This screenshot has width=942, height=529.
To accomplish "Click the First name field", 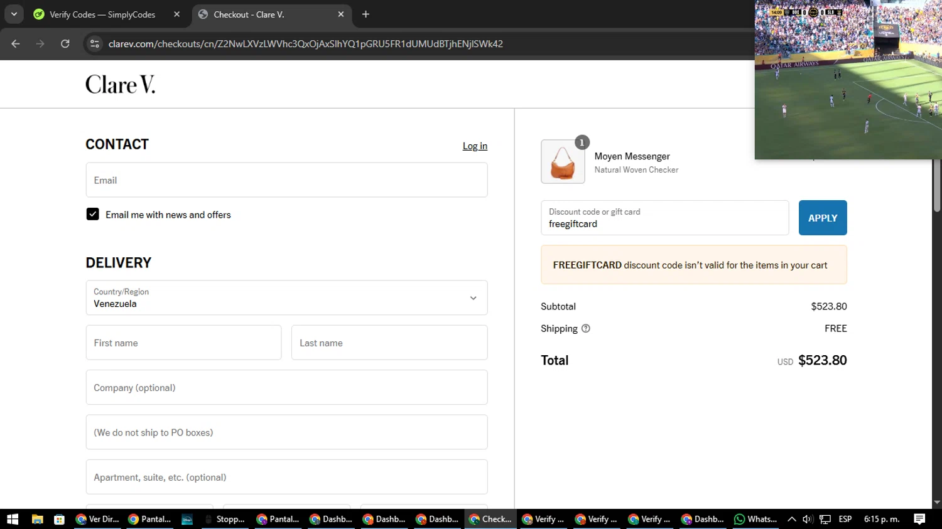I will [x=183, y=343].
